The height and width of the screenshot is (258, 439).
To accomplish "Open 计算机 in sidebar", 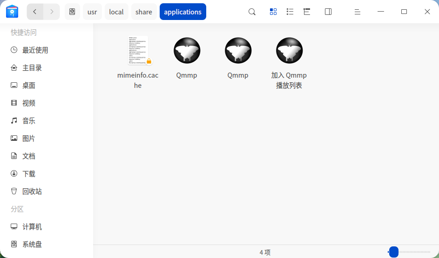I will (47, 226).
